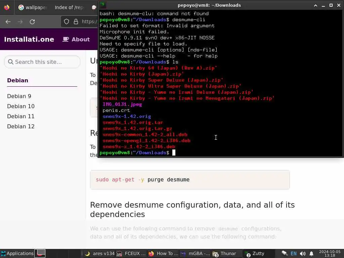Screen dimensions: 344x258
Task: Click the browser back arrow
Action: [8, 22]
